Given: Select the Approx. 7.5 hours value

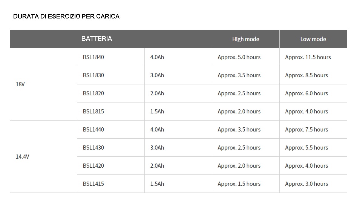Looking at the screenshot, I should pyautogui.click(x=307, y=130).
